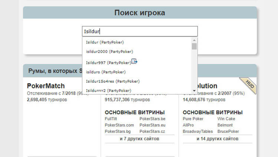The height and width of the screenshot is (157, 278).
Task: Click the suggestion list scrollbar thumb
Action: [194, 46]
